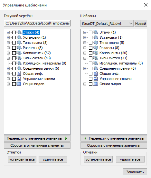Click the current drawing path field
Viewport: 151px width, 178px height.
37,23
